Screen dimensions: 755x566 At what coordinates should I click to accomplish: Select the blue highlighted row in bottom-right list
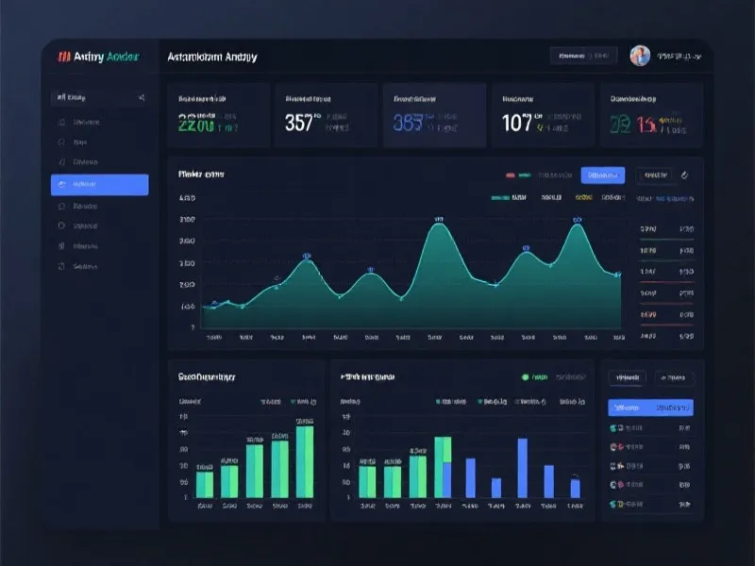[x=650, y=408]
